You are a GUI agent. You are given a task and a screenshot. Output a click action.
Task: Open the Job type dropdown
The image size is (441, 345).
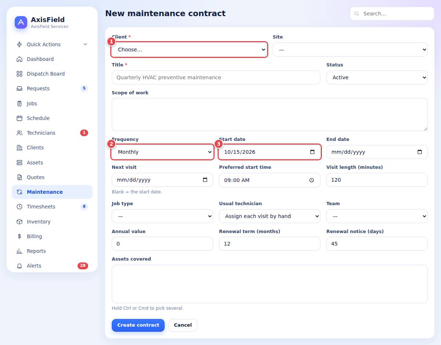(x=162, y=216)
